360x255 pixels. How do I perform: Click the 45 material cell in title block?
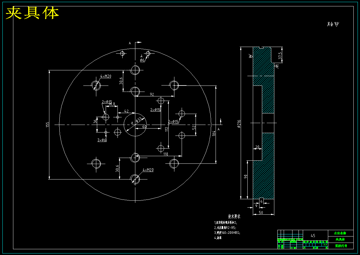pyautogui.click(x=313, y=236)
